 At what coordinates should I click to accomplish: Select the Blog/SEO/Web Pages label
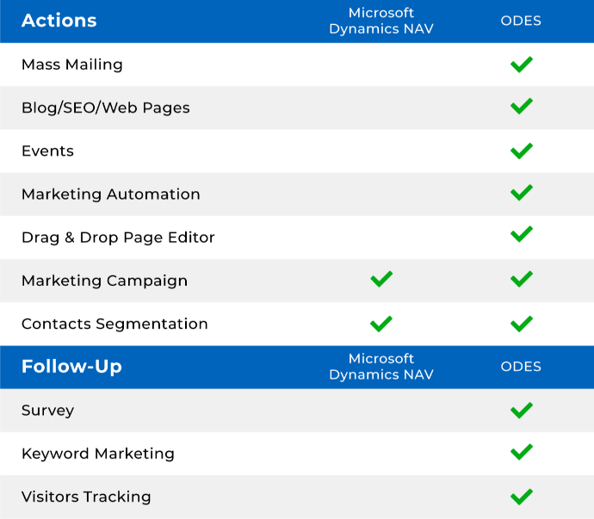[x=106, y=108]
